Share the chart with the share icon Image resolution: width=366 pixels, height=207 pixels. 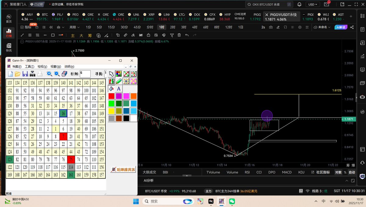(x=352, y=27)
